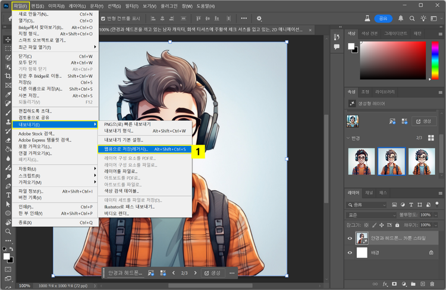Viewport: 446px width, 290px height.
Task: Select the Eyedropper tool
Action: tap(8, 94)
